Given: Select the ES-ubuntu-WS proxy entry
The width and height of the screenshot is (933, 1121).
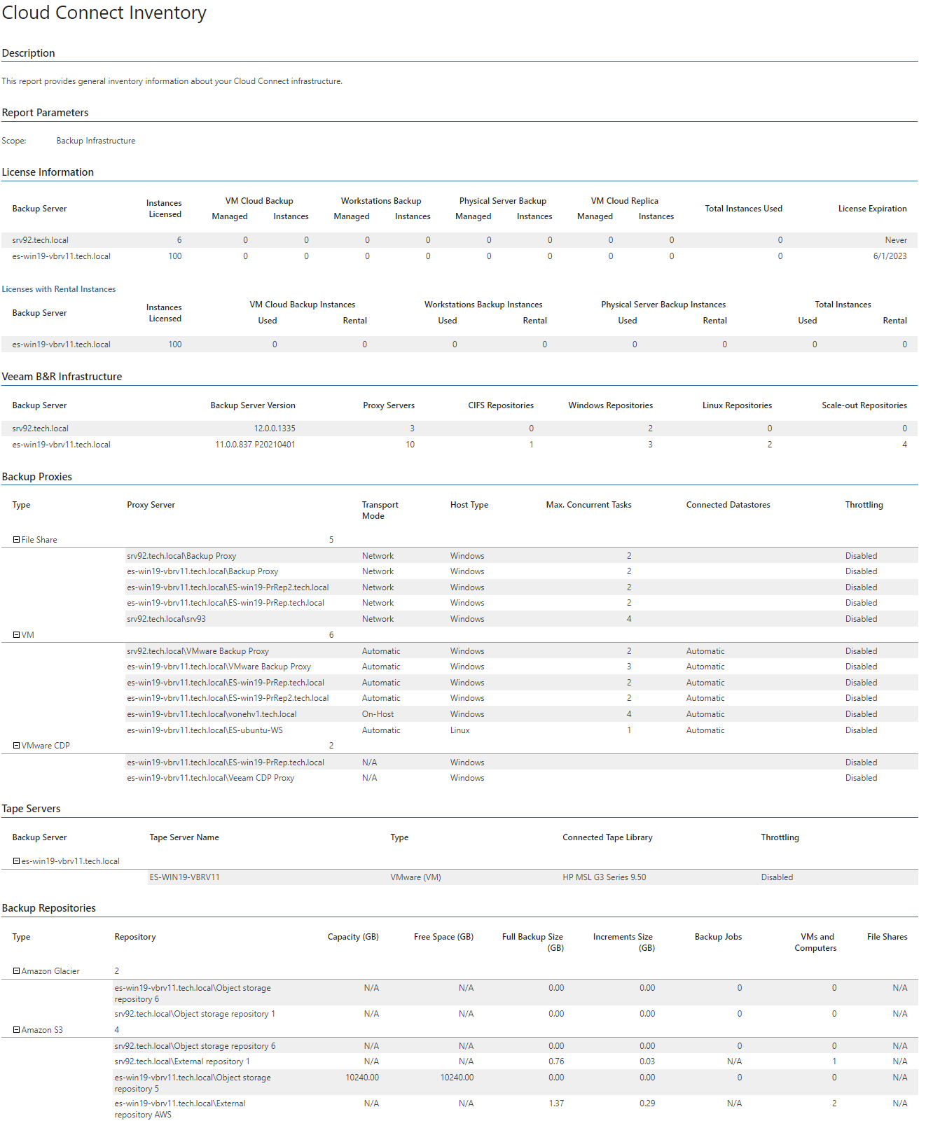Looking at the screenshot, I should coord(205,730).
